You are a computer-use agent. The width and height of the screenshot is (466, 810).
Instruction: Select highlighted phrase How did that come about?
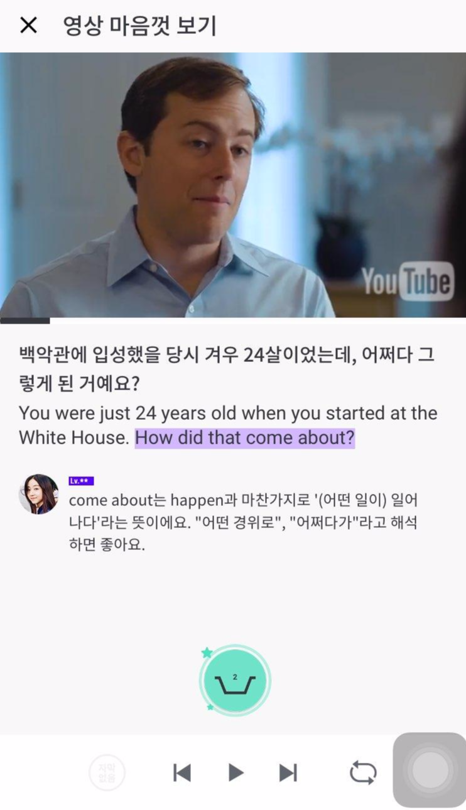245,437
